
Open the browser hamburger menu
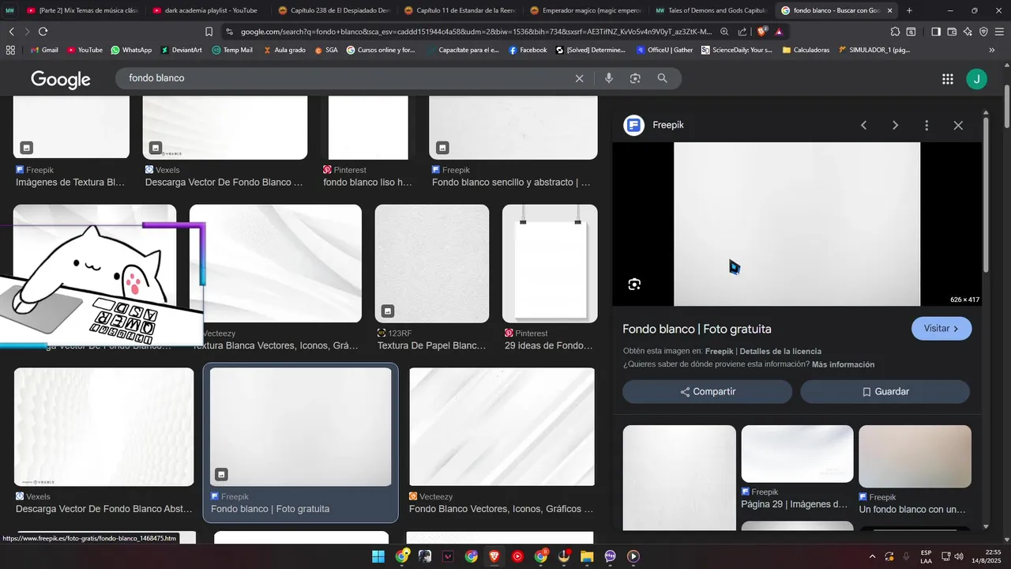[999, 32]
